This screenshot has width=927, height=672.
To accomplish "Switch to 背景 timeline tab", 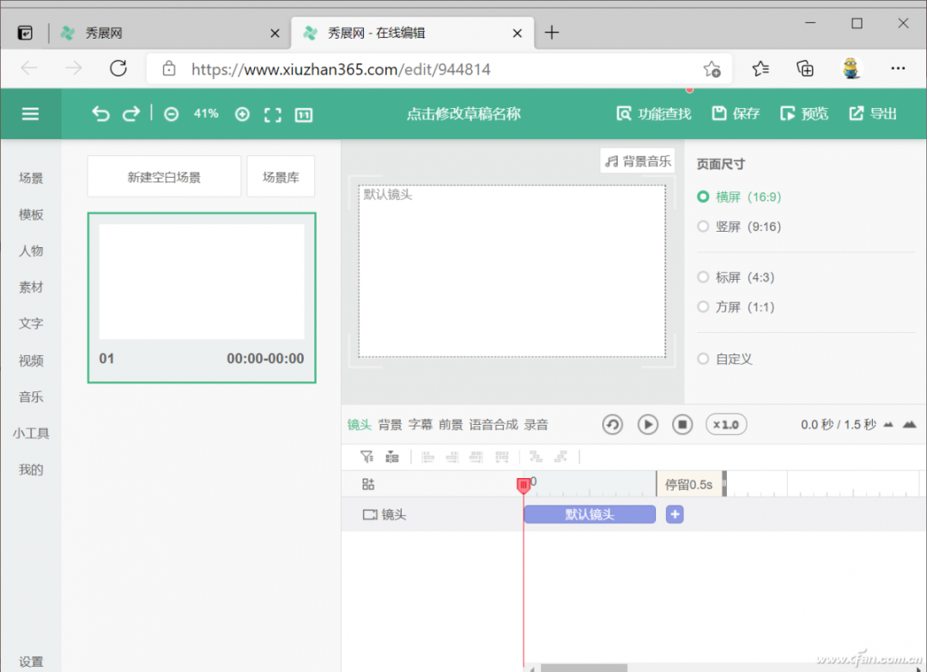I will 391,424.
